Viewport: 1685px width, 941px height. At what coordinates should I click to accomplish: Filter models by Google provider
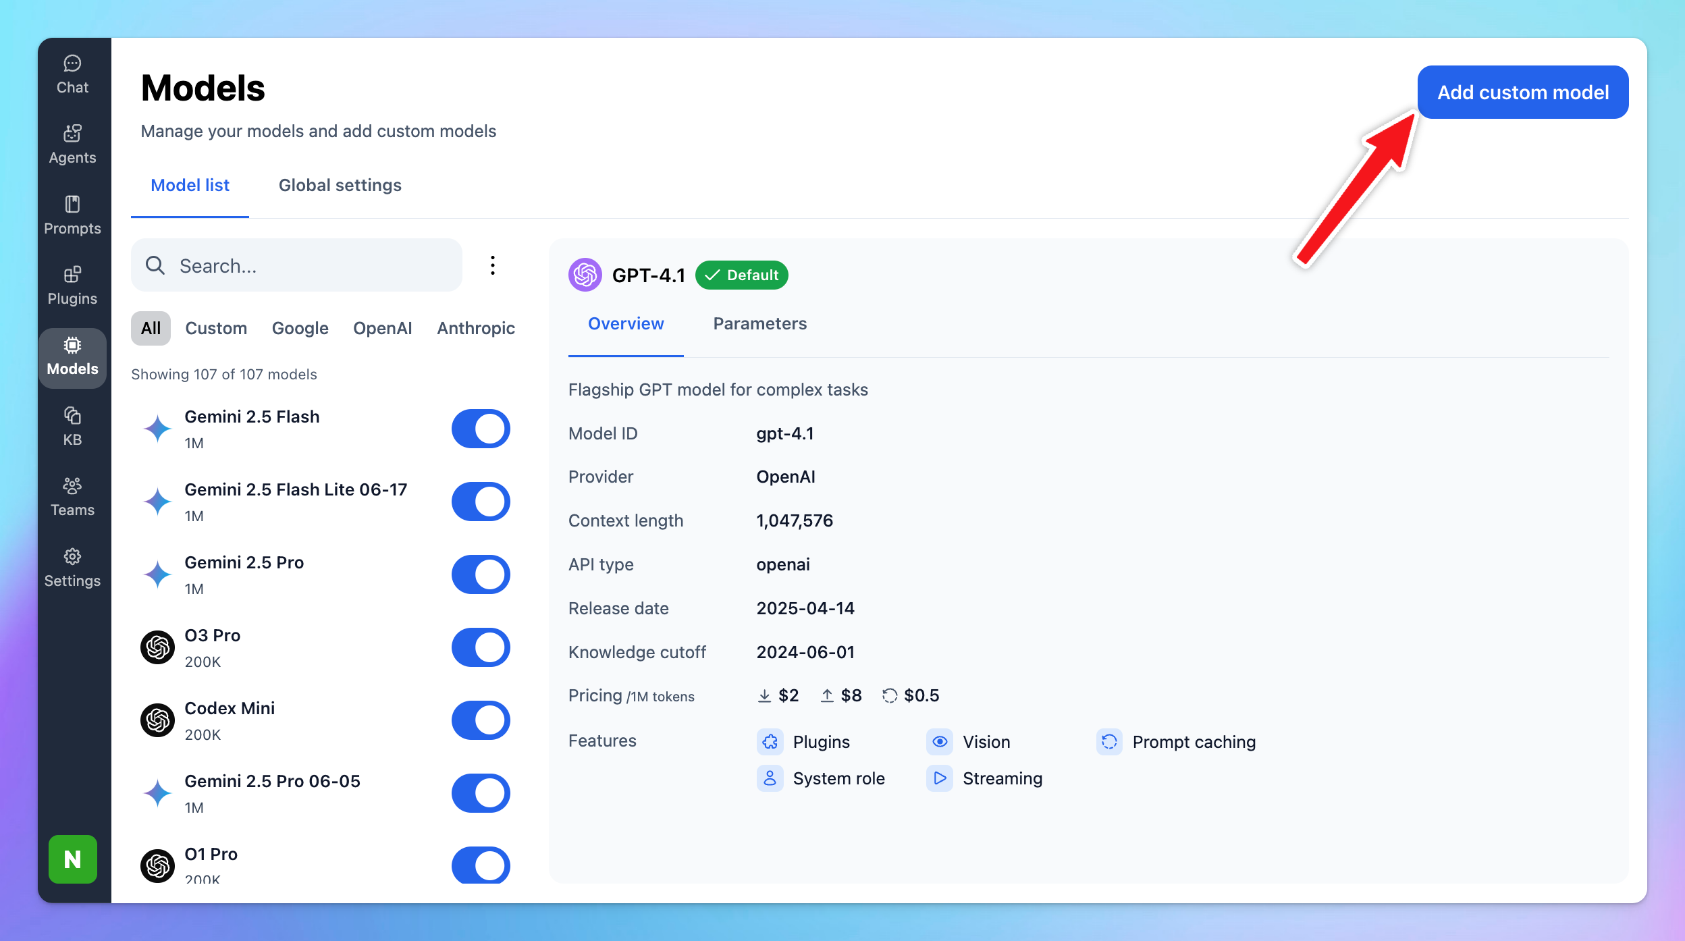click(x=300, y=328)
